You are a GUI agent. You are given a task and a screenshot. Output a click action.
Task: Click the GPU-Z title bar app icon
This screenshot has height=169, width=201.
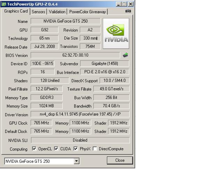[4, 4]
